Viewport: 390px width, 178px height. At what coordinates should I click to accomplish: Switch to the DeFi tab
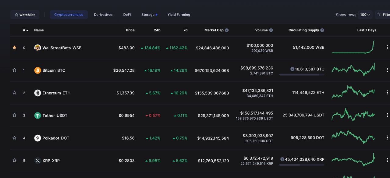click(x=127, y=15)
